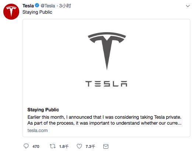Click the 470 replies count

tap(36, 146)
